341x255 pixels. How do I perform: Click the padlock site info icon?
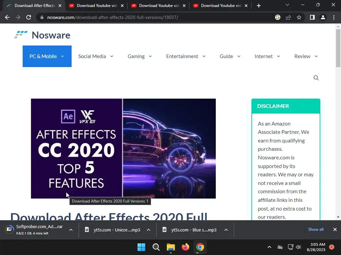(42, 17)
